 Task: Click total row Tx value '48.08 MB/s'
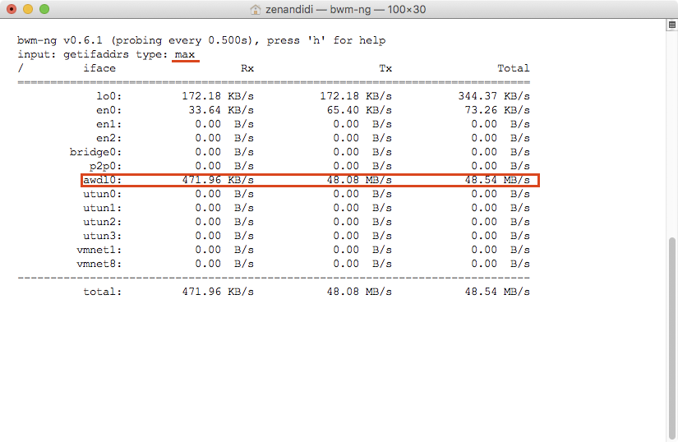pos(359,292)
